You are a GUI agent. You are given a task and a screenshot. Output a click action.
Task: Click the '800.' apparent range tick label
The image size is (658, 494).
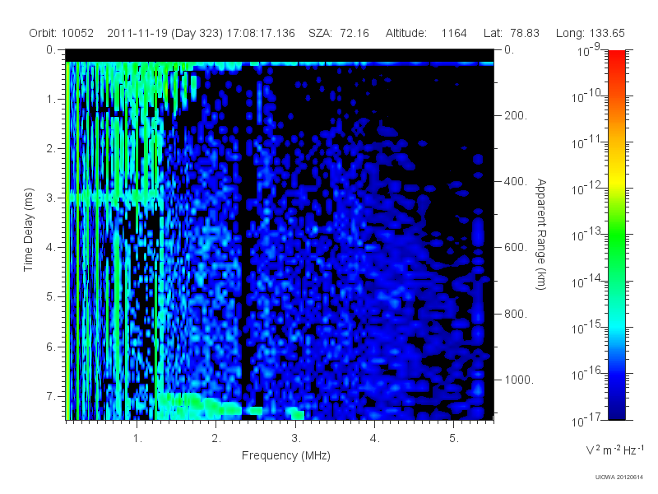pos(516,314)
